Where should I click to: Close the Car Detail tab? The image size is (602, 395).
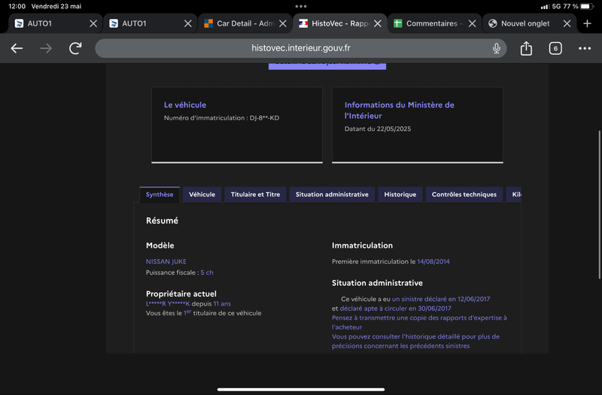click(283, 23)
